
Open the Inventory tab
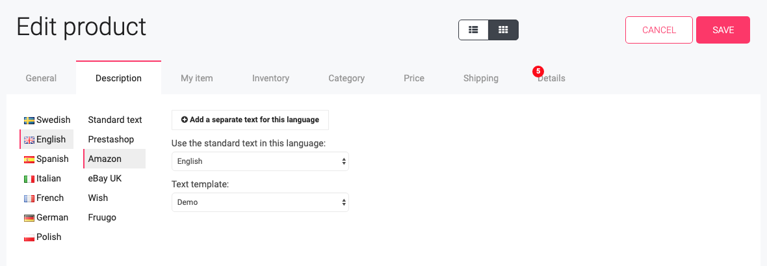pos(270,78)
